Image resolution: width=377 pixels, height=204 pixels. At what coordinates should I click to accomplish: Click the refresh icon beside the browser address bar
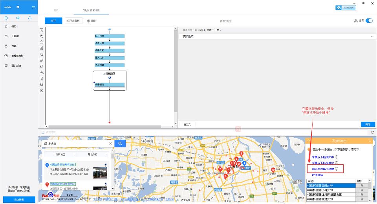pos(372,132)
